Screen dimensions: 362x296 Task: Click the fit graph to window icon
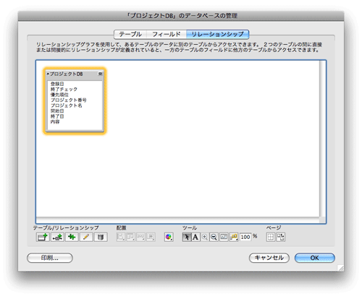pos(224,238)
